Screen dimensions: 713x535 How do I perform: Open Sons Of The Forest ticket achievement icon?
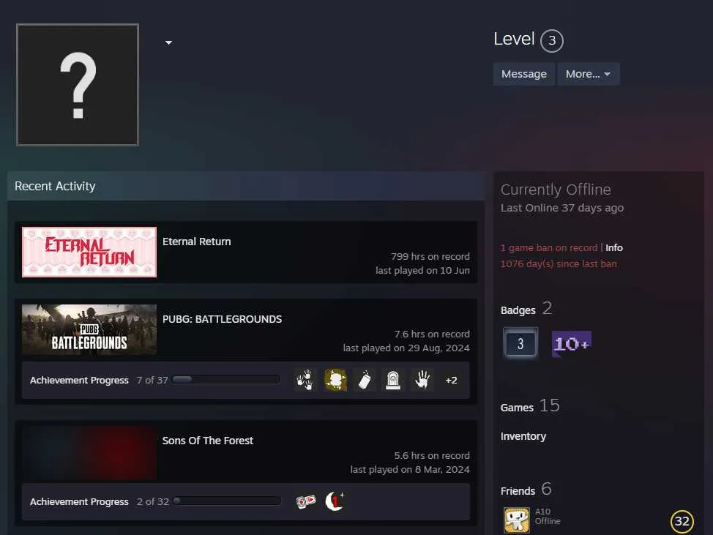[305, 501]
